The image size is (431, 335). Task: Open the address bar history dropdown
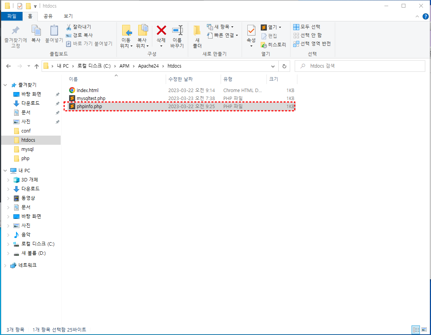pyautogui.click(x=273, y=66)
